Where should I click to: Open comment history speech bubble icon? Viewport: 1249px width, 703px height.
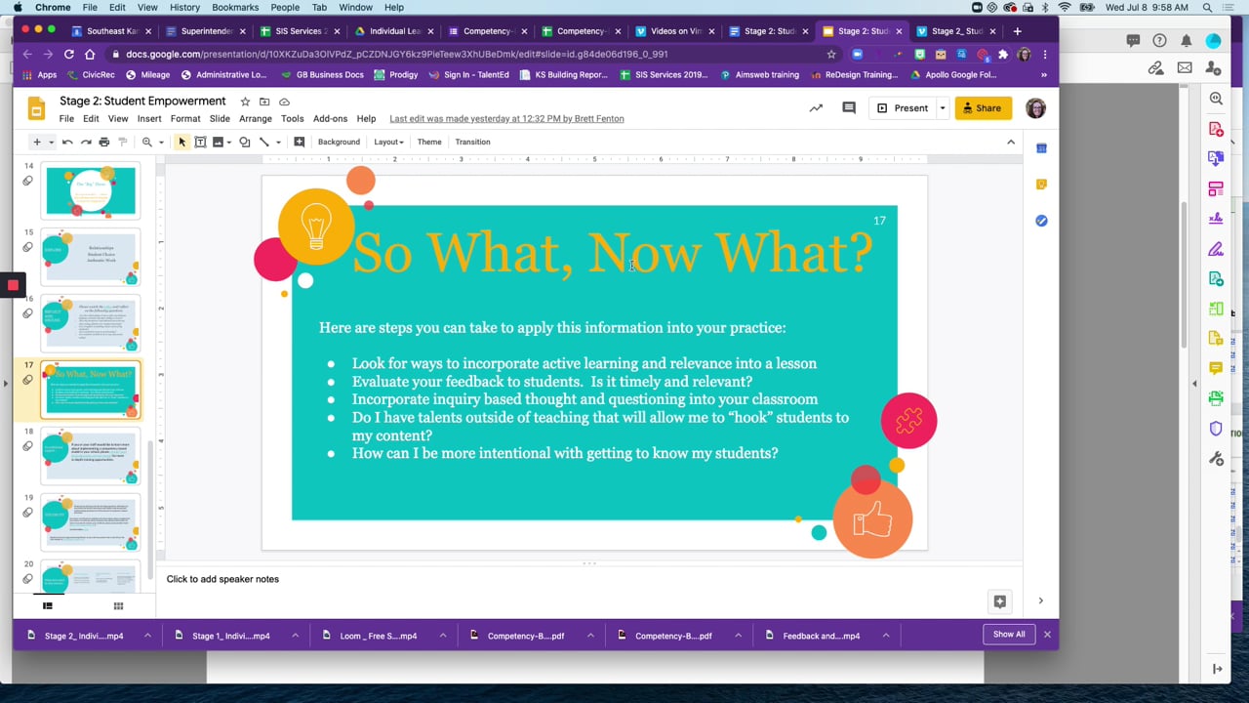coord(849,108)
